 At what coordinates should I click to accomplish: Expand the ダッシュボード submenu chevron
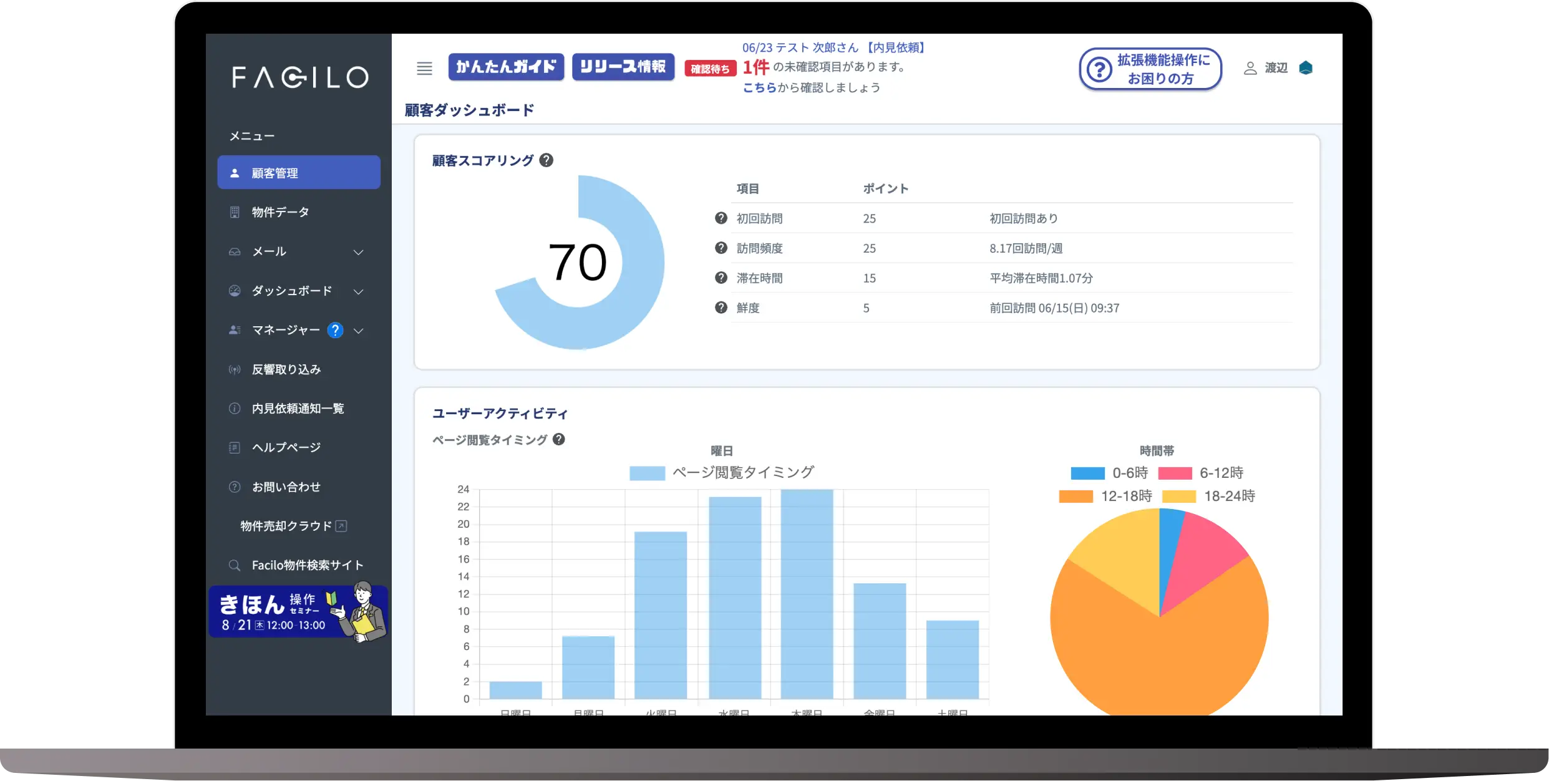point(358,291)
